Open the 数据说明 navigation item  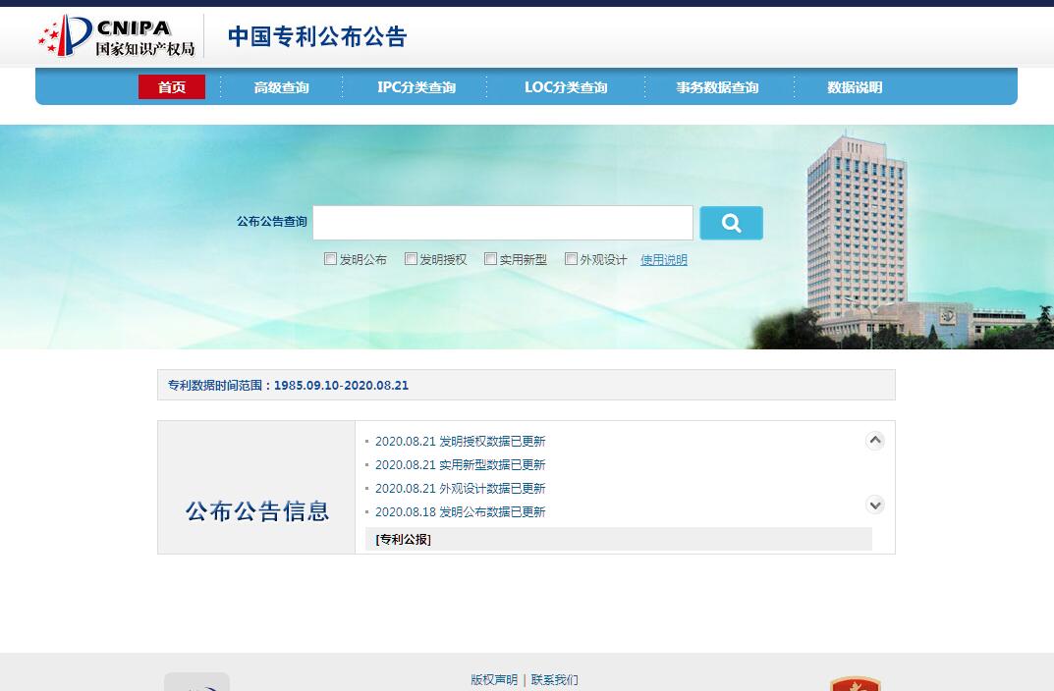click(x=855, y=87)
